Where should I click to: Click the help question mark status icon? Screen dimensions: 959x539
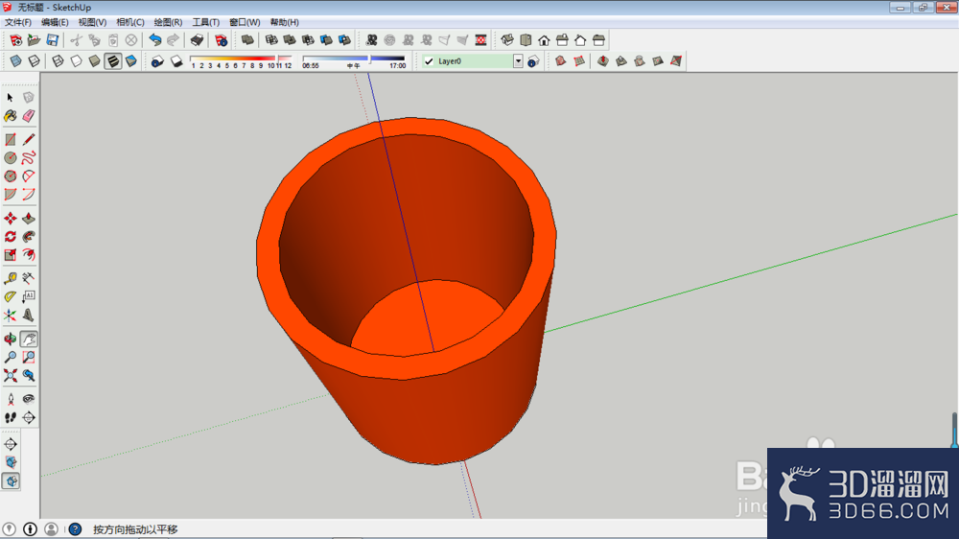point(75,529)
